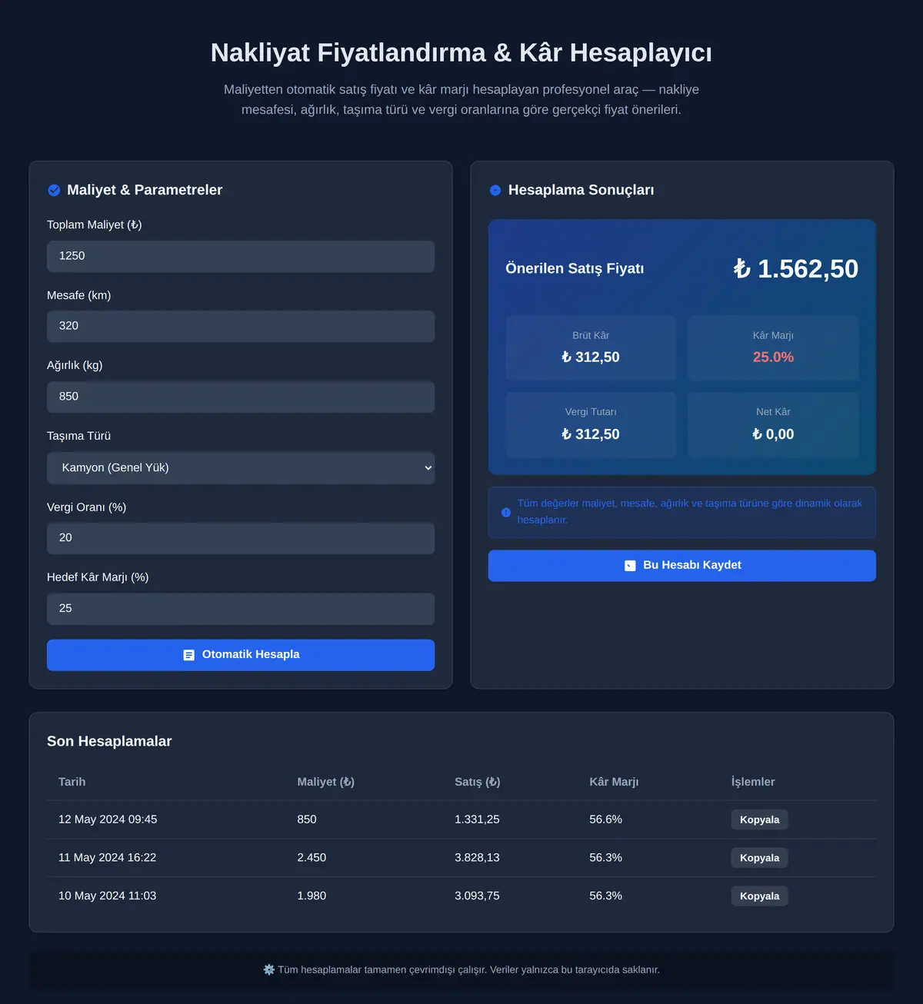
Task: Click the Önerilen Satış Fiyatı label
Action: (575, 269)
